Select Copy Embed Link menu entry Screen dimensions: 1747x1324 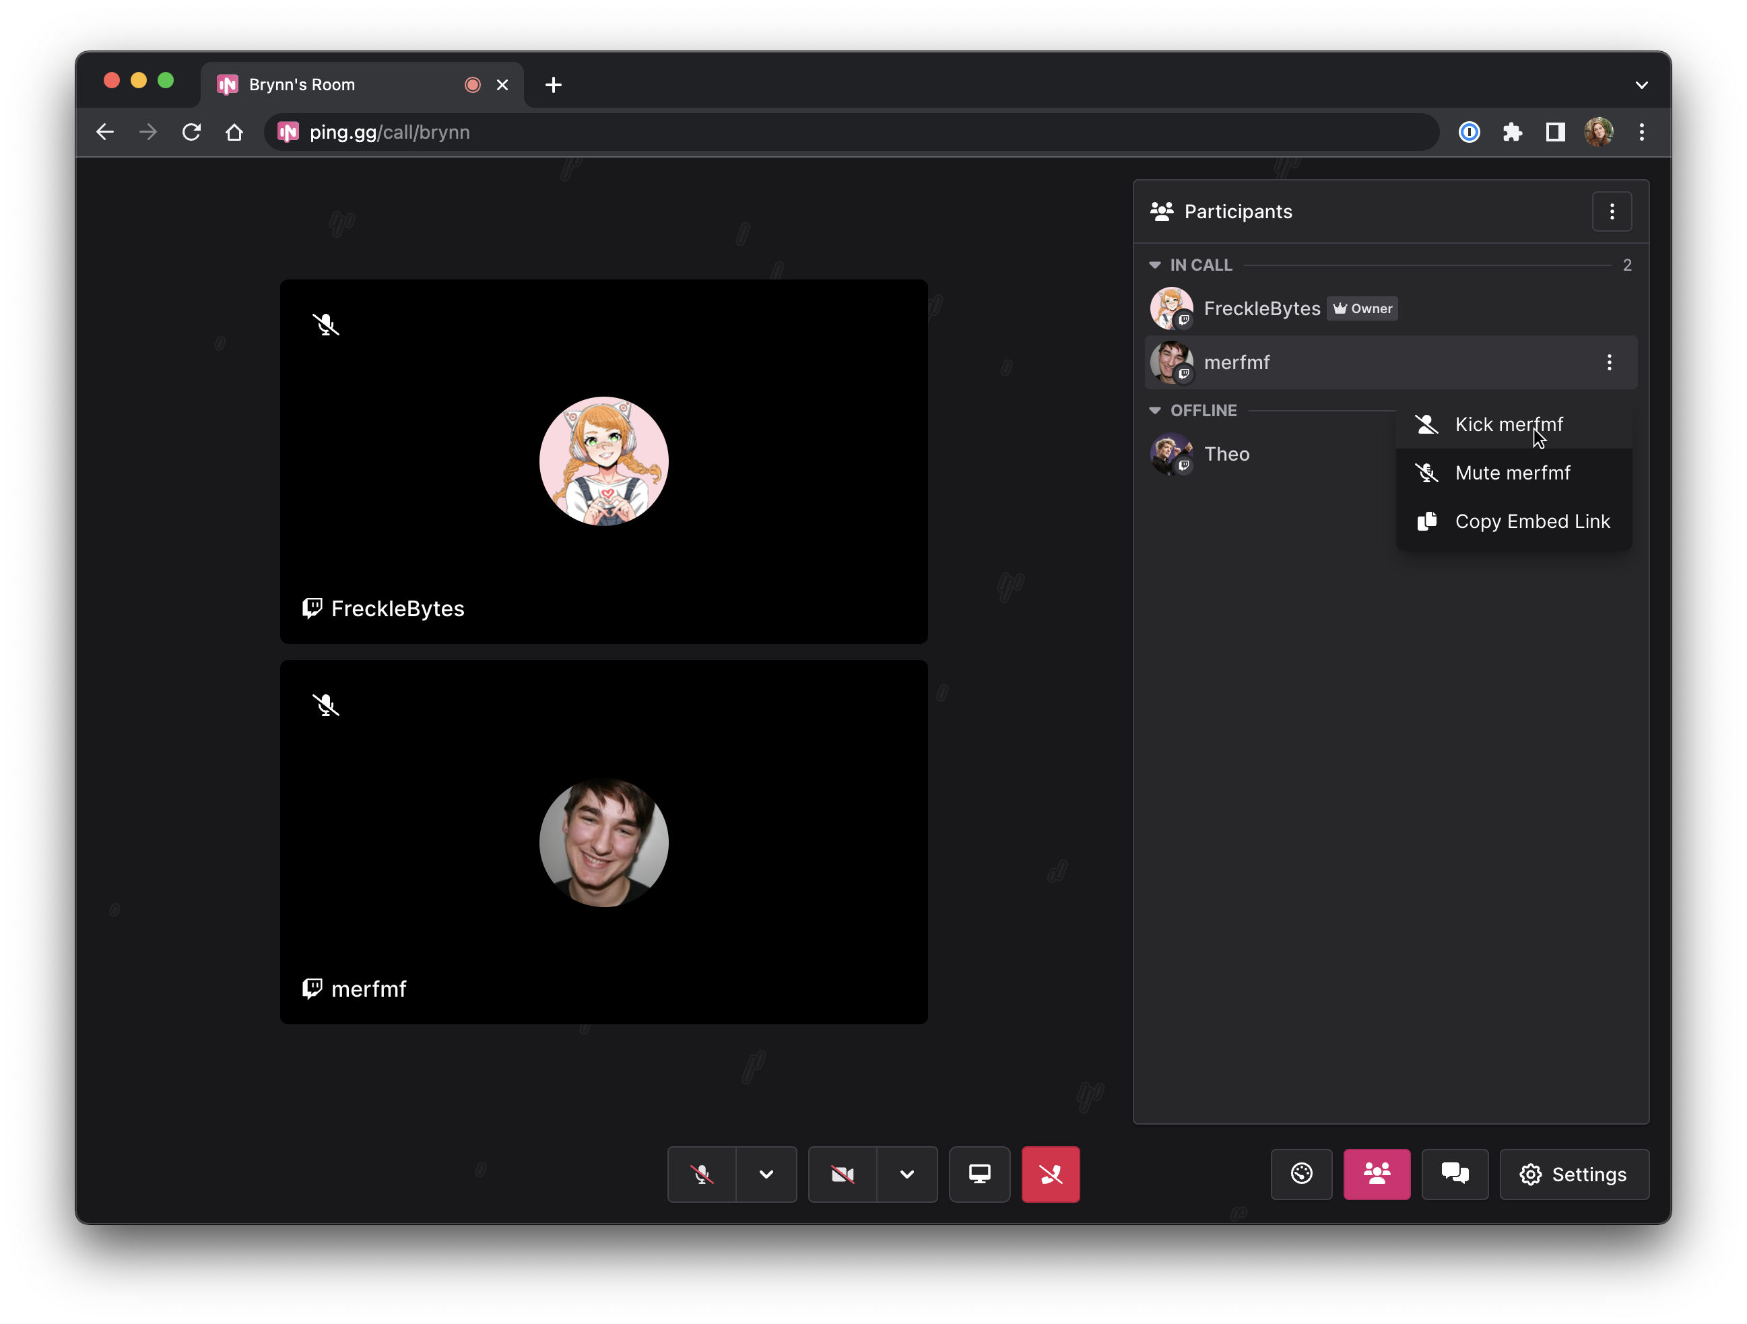point(1513,521)
